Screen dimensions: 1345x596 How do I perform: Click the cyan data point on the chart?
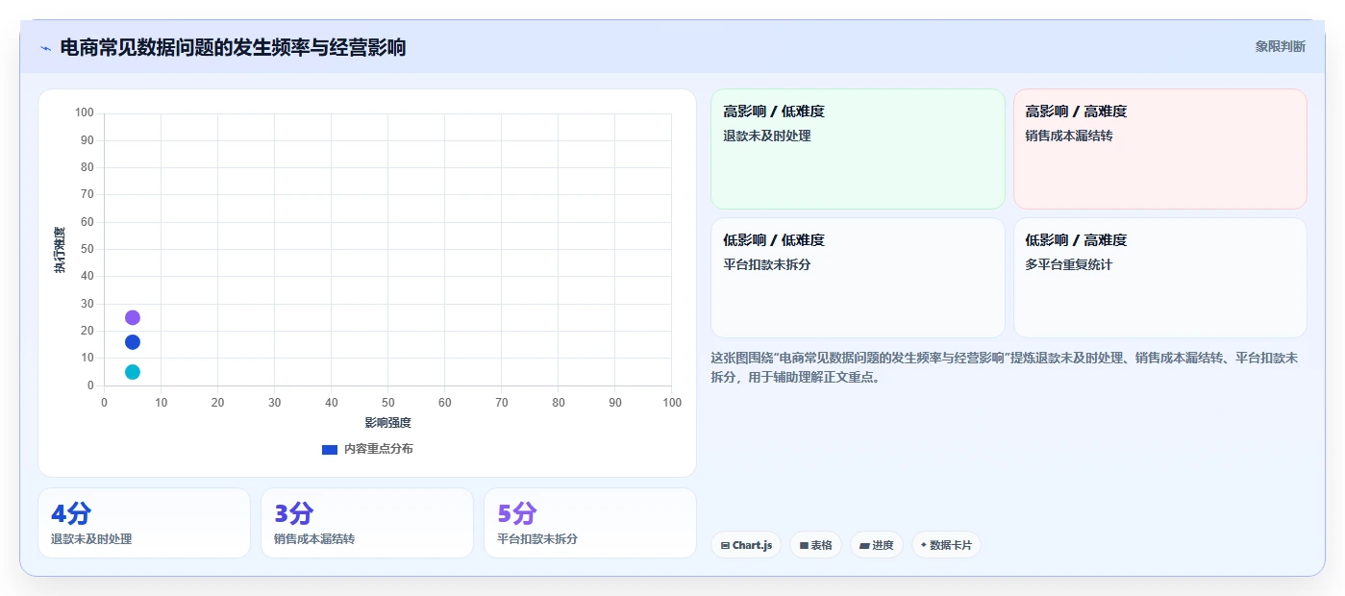coord(133,372)
